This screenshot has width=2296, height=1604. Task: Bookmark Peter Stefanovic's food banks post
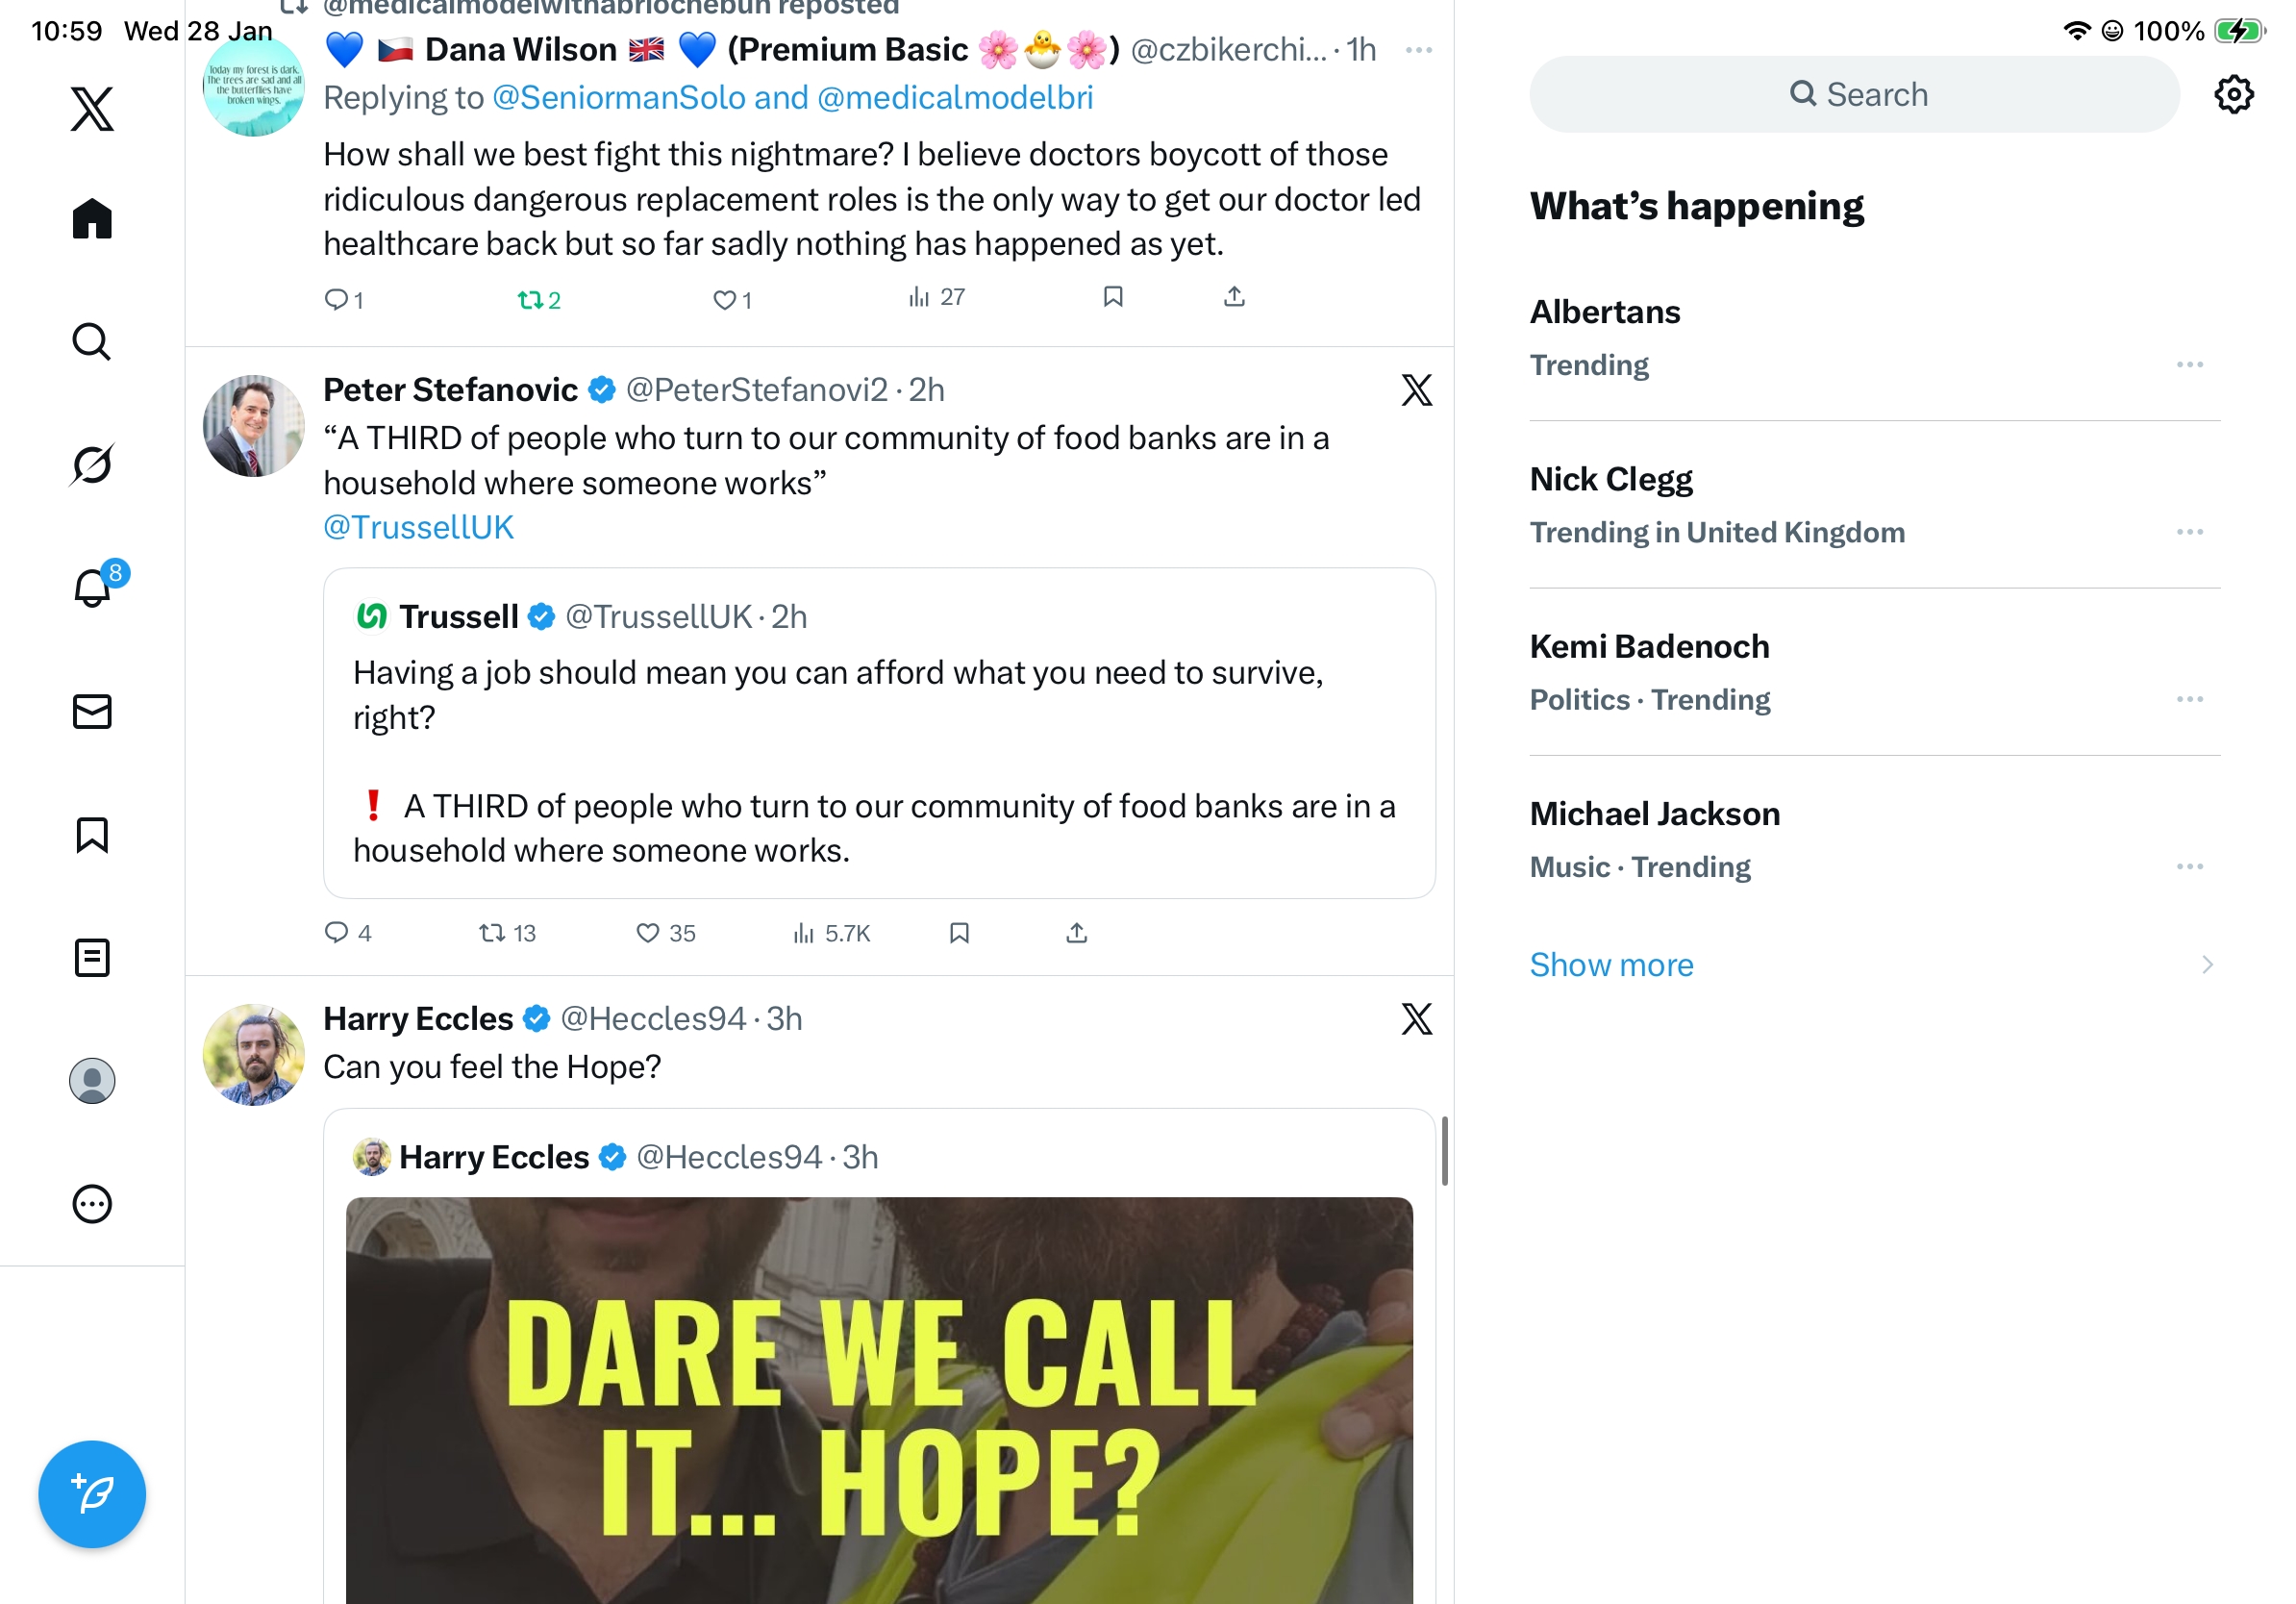(x=959, y=933)
